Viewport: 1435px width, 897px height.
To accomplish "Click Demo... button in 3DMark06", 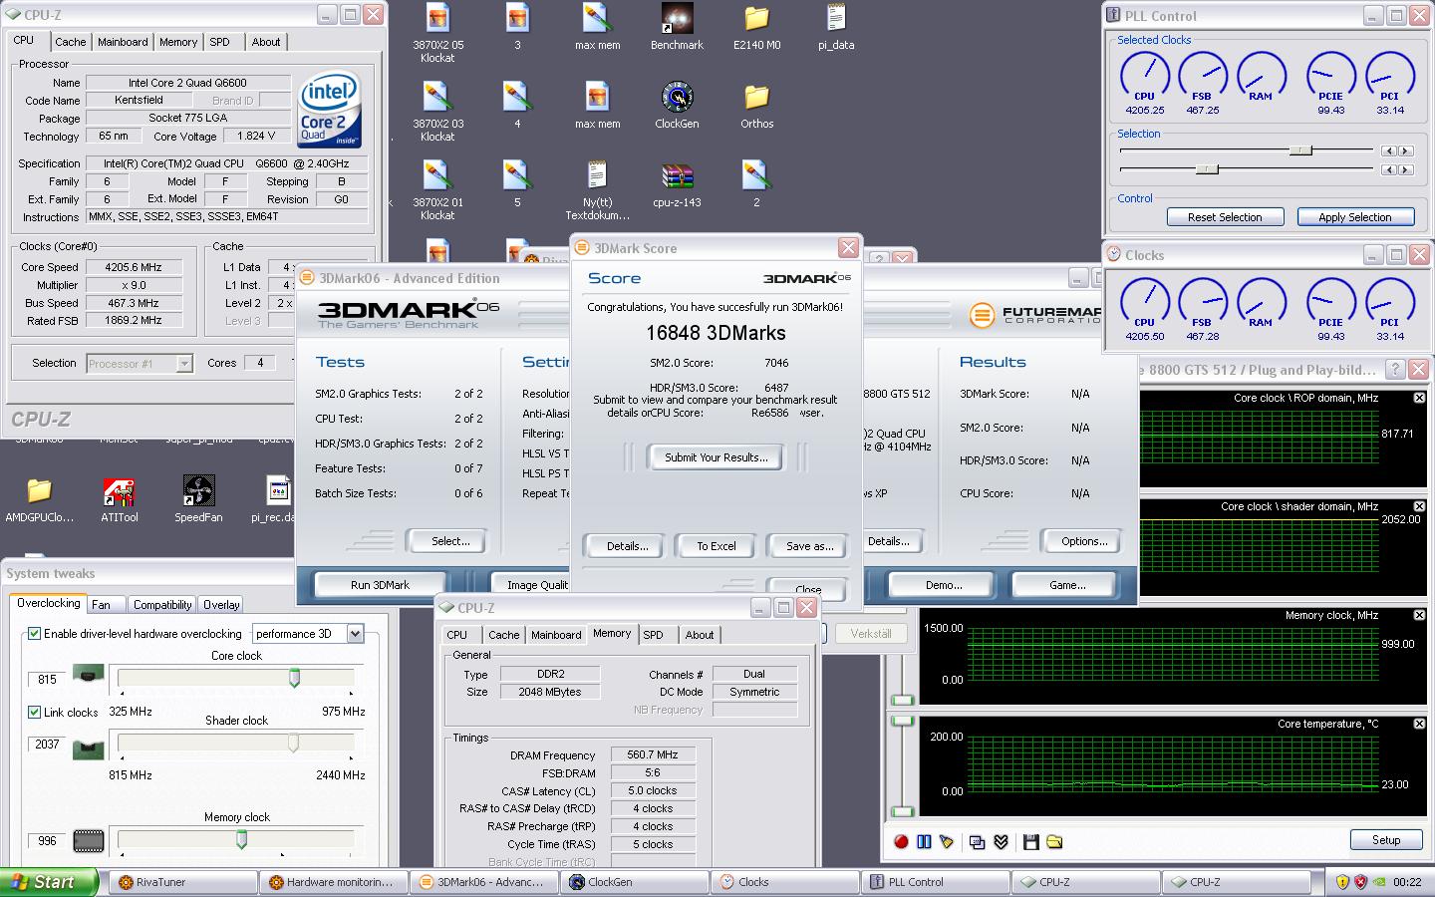I will (x=943, y=585).
